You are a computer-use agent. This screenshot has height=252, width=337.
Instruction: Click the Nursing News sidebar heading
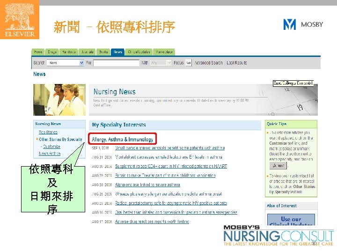[48, 124]
